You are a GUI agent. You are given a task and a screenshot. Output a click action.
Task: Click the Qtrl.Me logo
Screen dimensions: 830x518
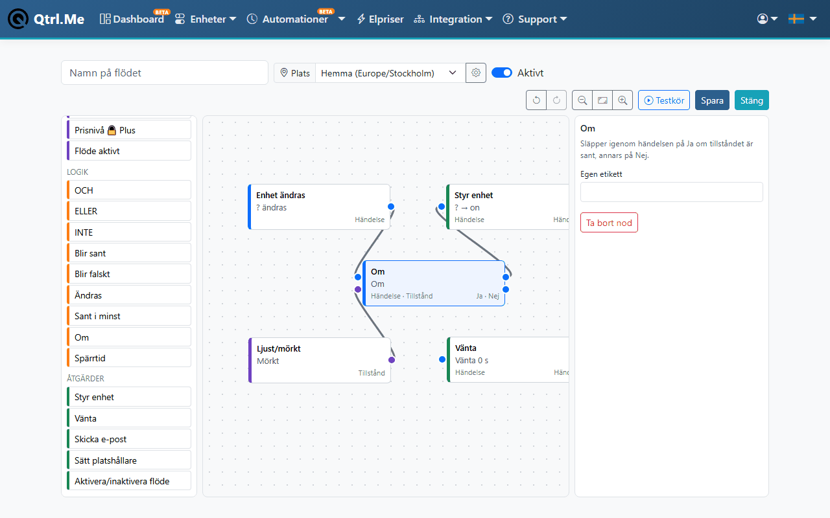coord(46,19)
